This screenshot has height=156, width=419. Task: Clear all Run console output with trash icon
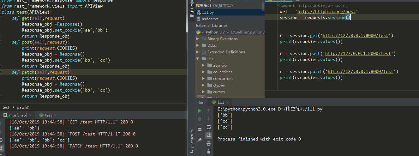click(x=209, y=152)
